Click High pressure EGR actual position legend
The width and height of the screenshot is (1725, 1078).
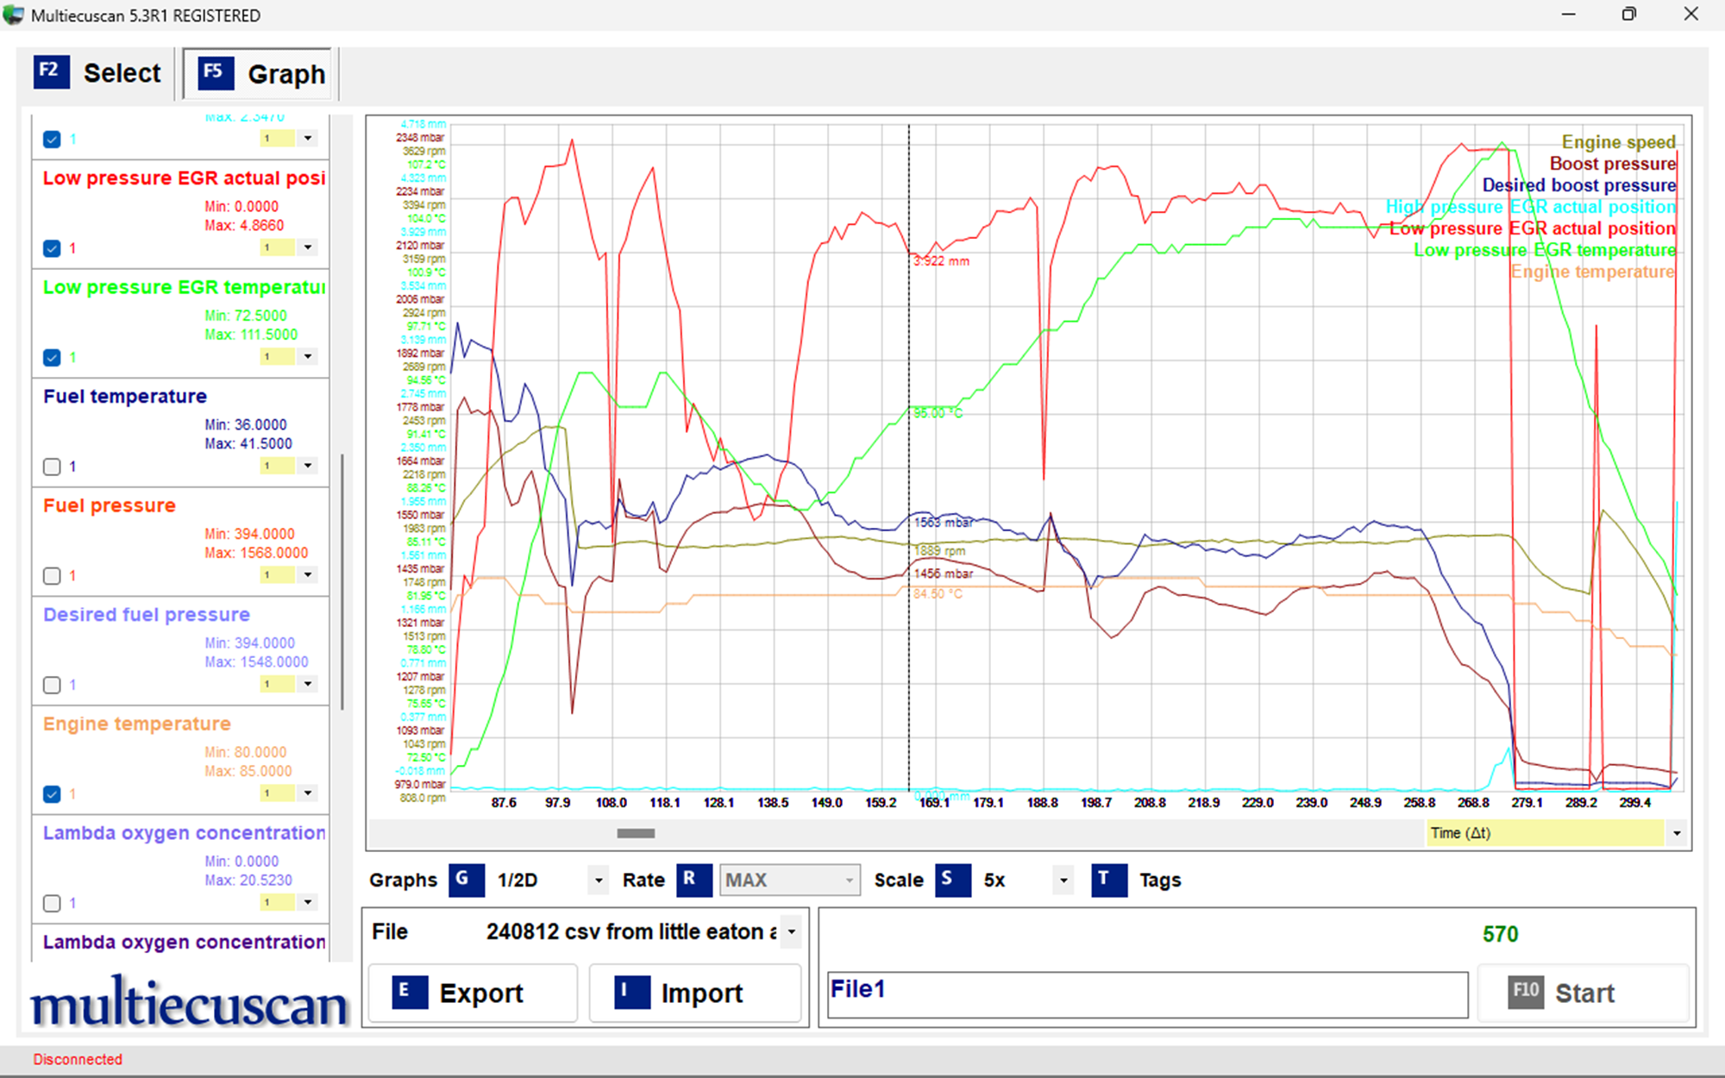coord(1530,207)
